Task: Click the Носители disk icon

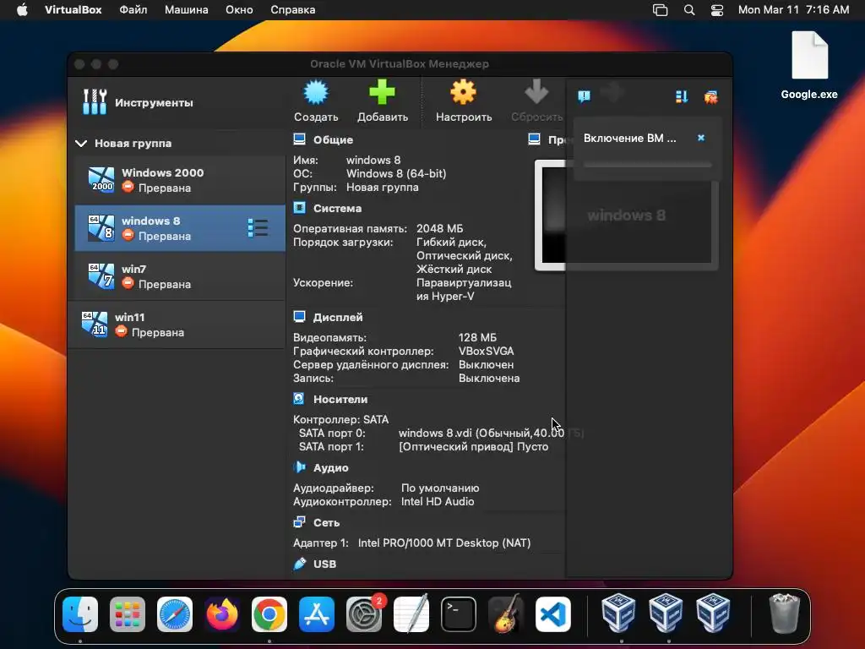Action: 299,399
